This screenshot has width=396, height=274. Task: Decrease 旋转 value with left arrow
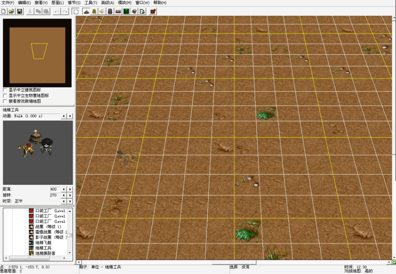point(64,195)
